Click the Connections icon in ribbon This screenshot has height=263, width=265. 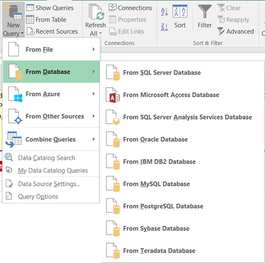pyautogui.click(x=112, y=8)
